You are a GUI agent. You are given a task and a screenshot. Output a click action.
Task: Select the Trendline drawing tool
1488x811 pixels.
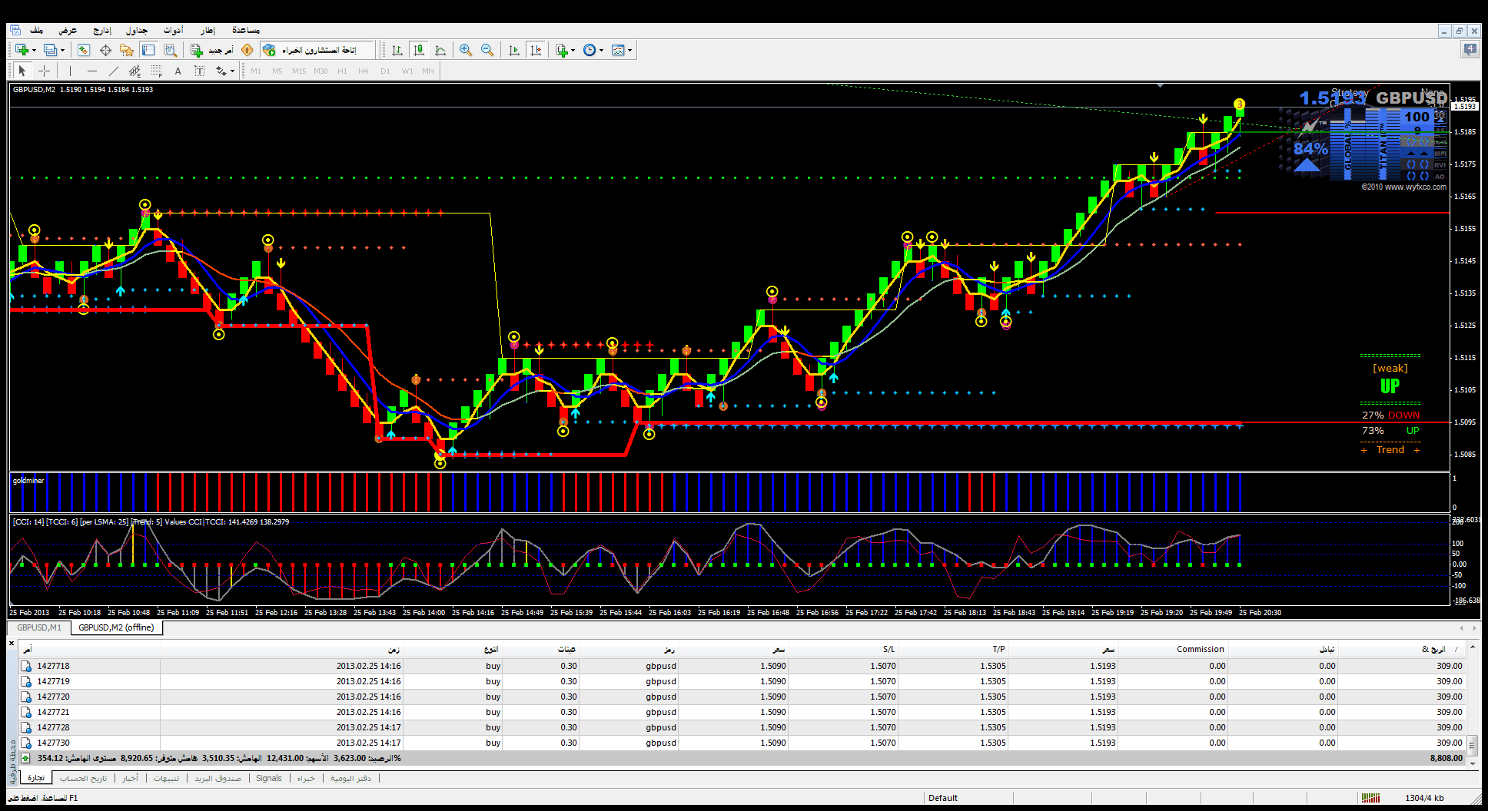[114, 71]
